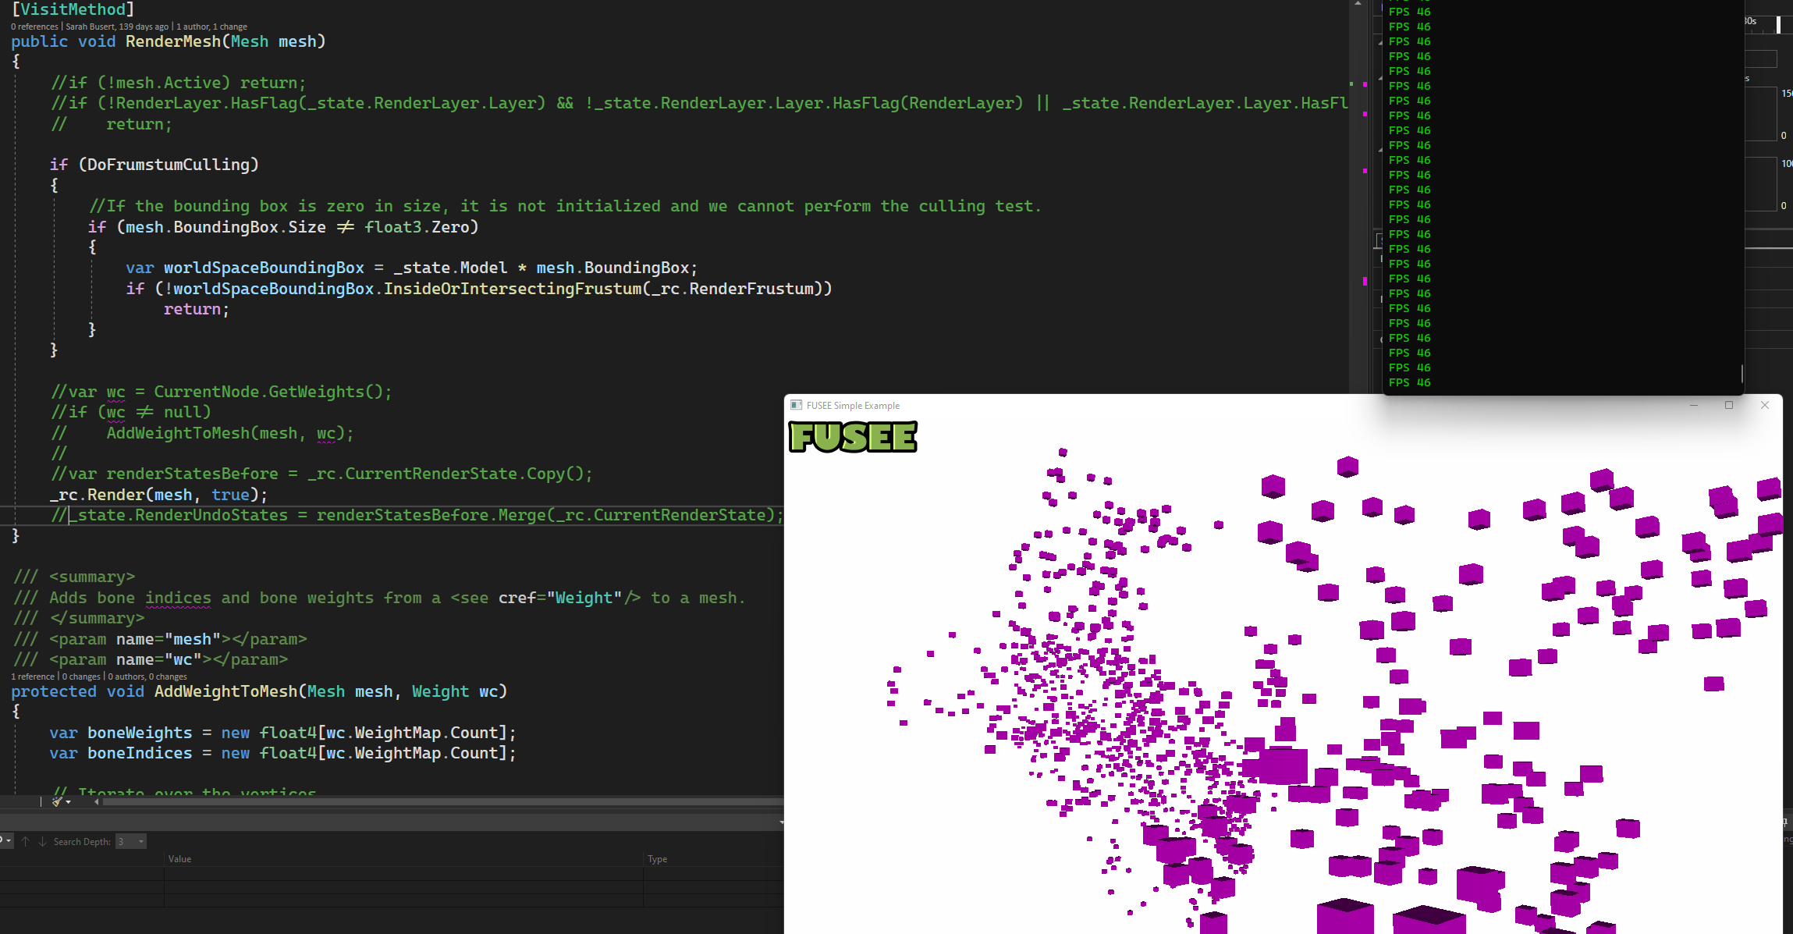The image size is (1793, 934).
Task: Click the diagnostics timeline white marker
Action: click(x=1778, y=25)
